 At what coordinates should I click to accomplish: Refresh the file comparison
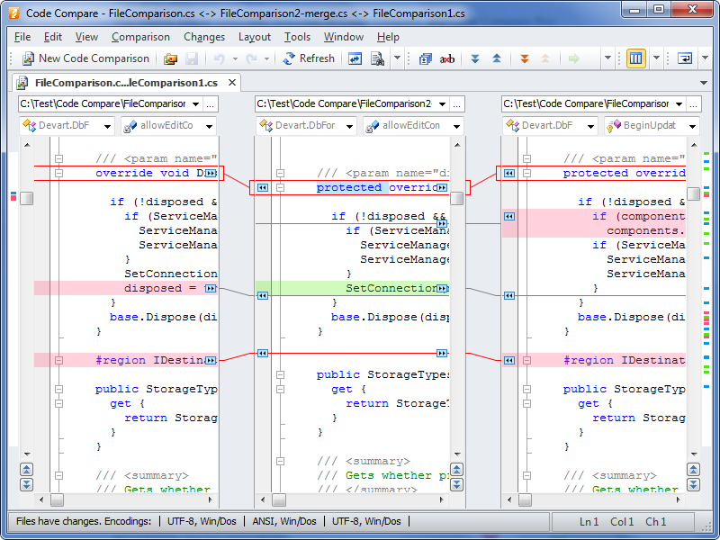coord(310,58)
